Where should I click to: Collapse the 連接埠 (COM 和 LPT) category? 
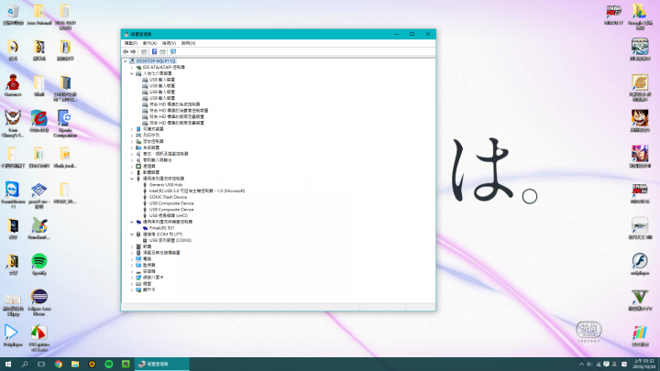132,235
